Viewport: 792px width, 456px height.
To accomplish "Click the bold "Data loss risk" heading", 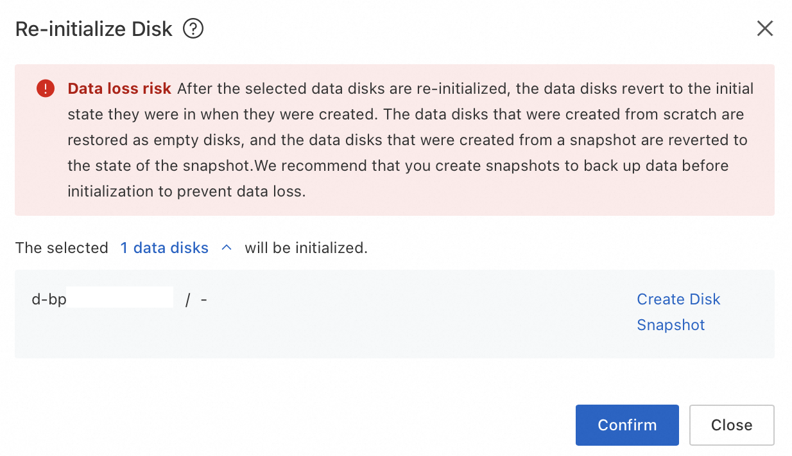I will (119, 89).
